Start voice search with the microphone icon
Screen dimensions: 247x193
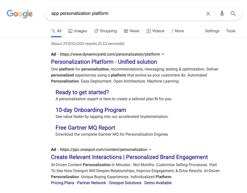coord(222,14)
